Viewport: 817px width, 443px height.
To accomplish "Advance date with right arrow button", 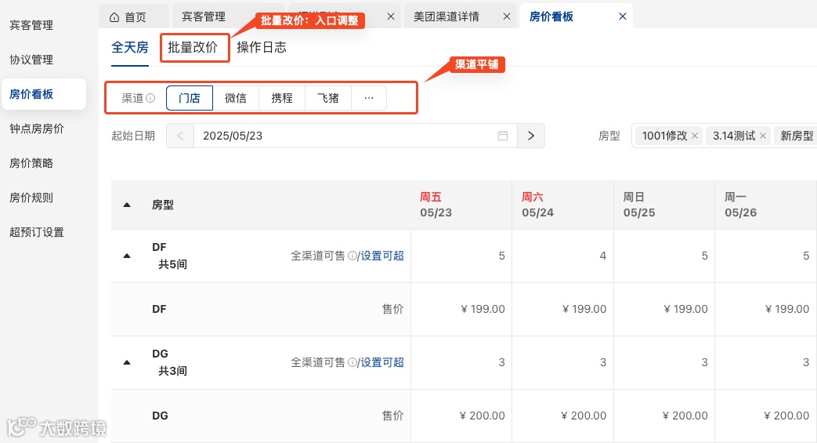I will pos(531,136).
